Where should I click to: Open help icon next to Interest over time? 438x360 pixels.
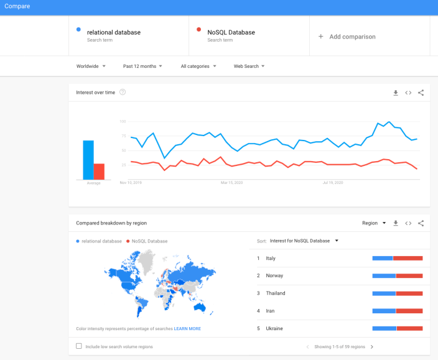(x=123, y=93)
